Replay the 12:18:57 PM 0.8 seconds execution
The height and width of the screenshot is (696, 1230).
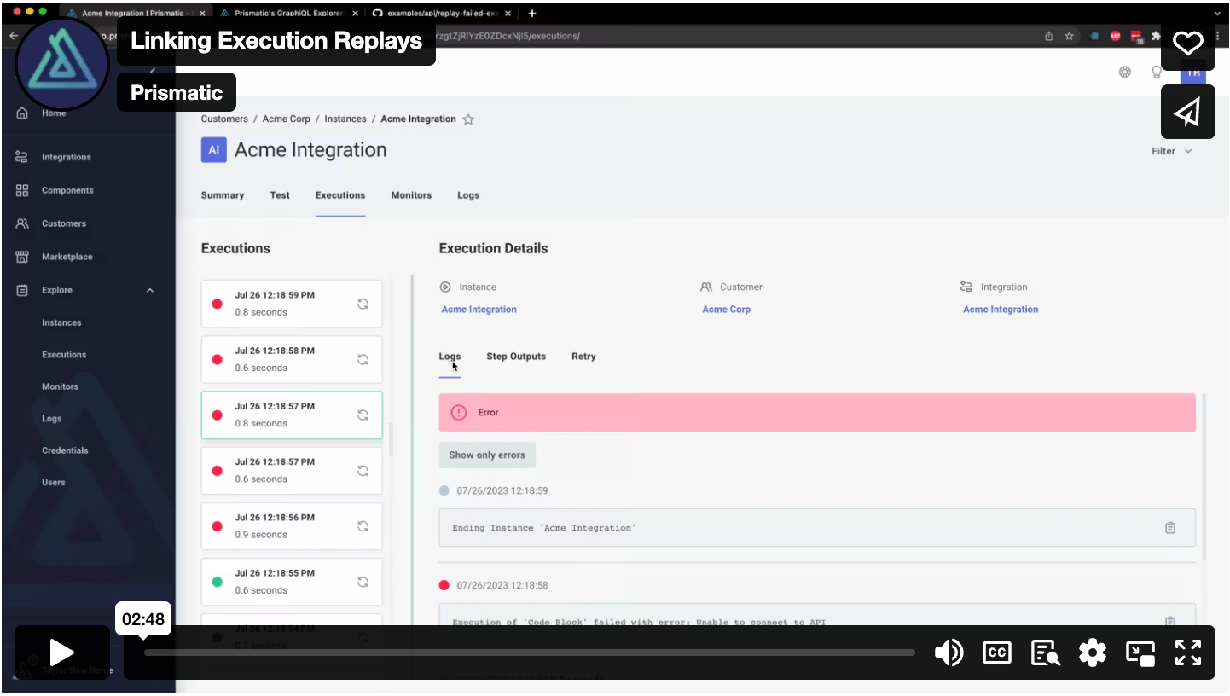pos(363,415)
